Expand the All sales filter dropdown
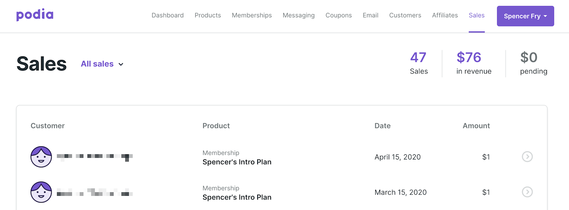This screenshot has width=569, height=210. [102, 64]
